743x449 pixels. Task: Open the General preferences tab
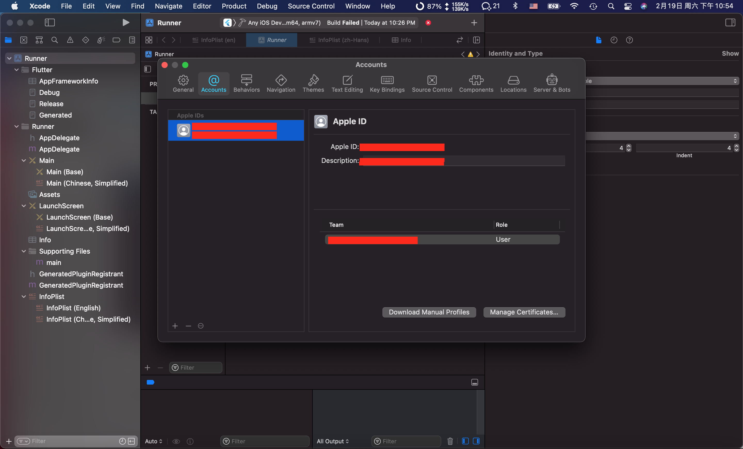[x=183, y=84]
